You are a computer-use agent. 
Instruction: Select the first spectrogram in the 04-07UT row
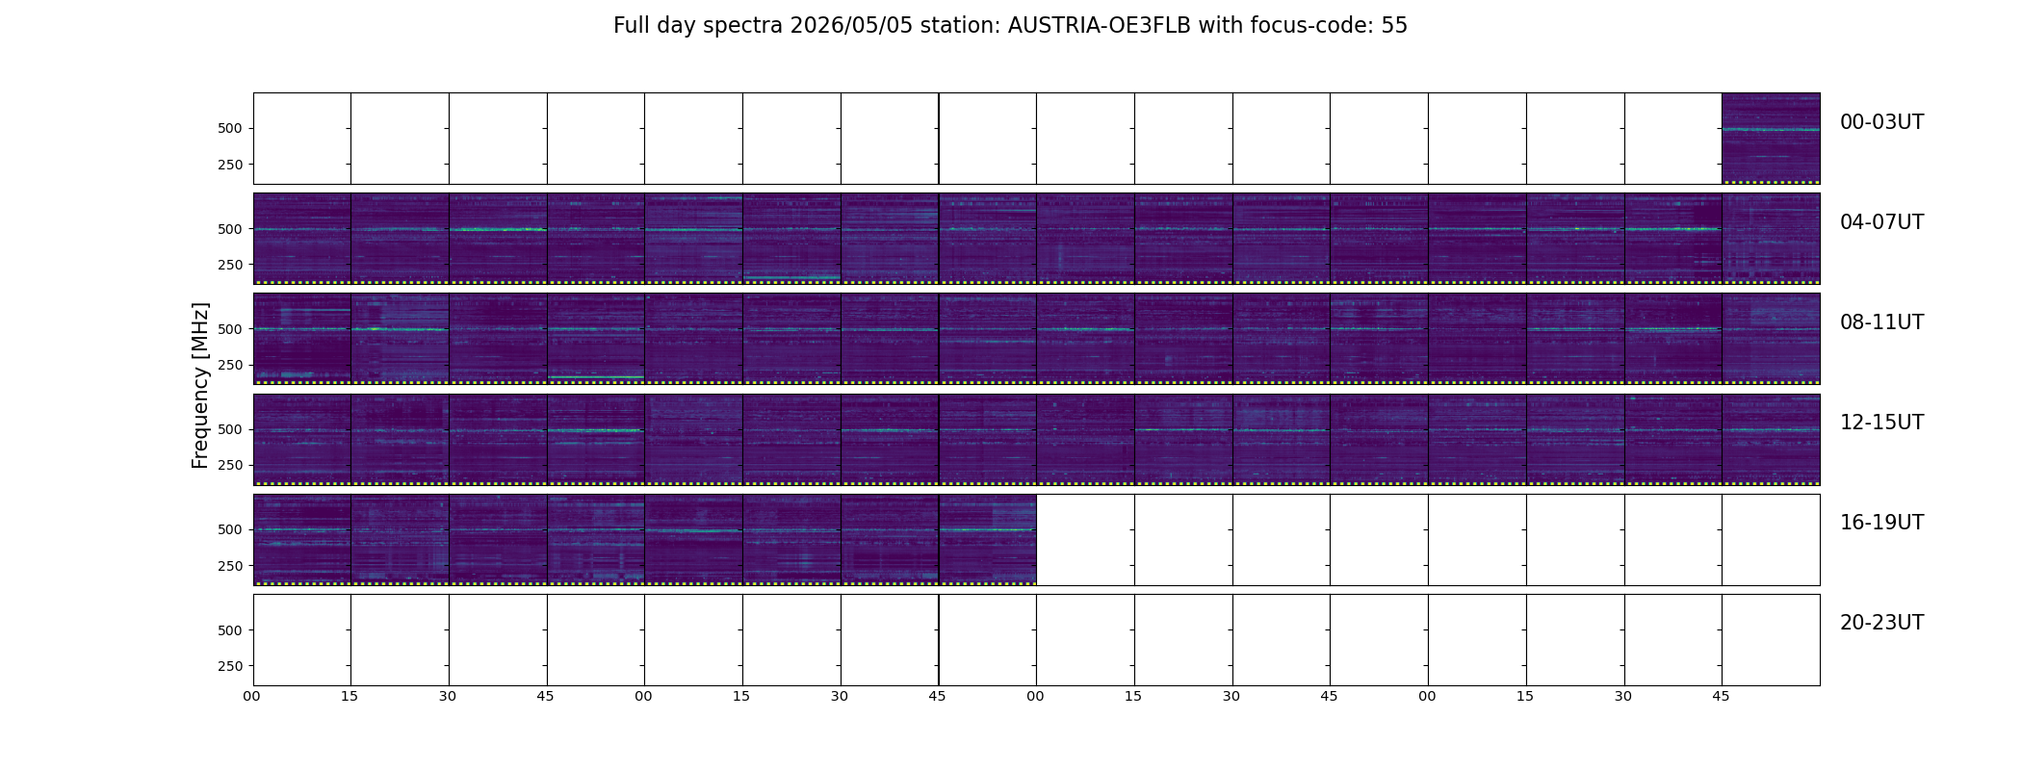click(x=302, y=239)
